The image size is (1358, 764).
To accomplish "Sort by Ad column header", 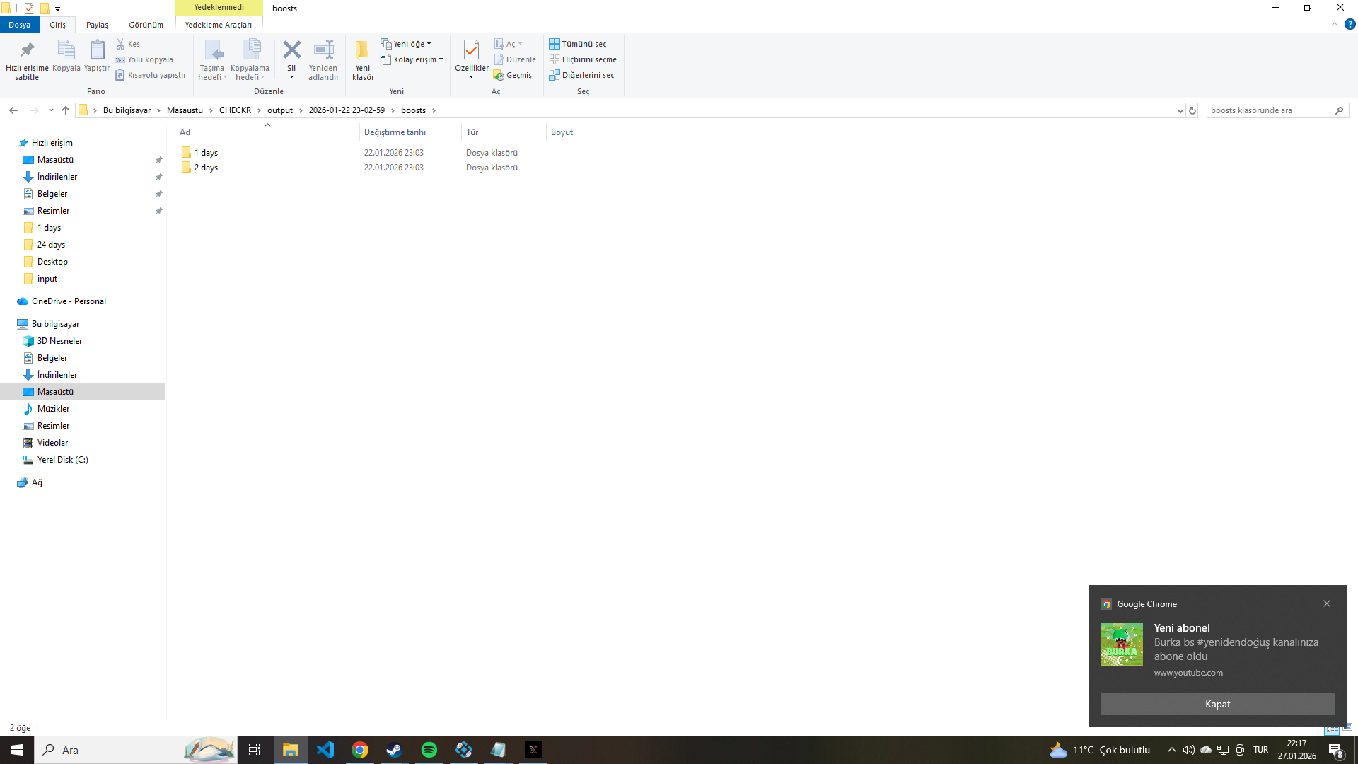I will click(x=267, y=132).
